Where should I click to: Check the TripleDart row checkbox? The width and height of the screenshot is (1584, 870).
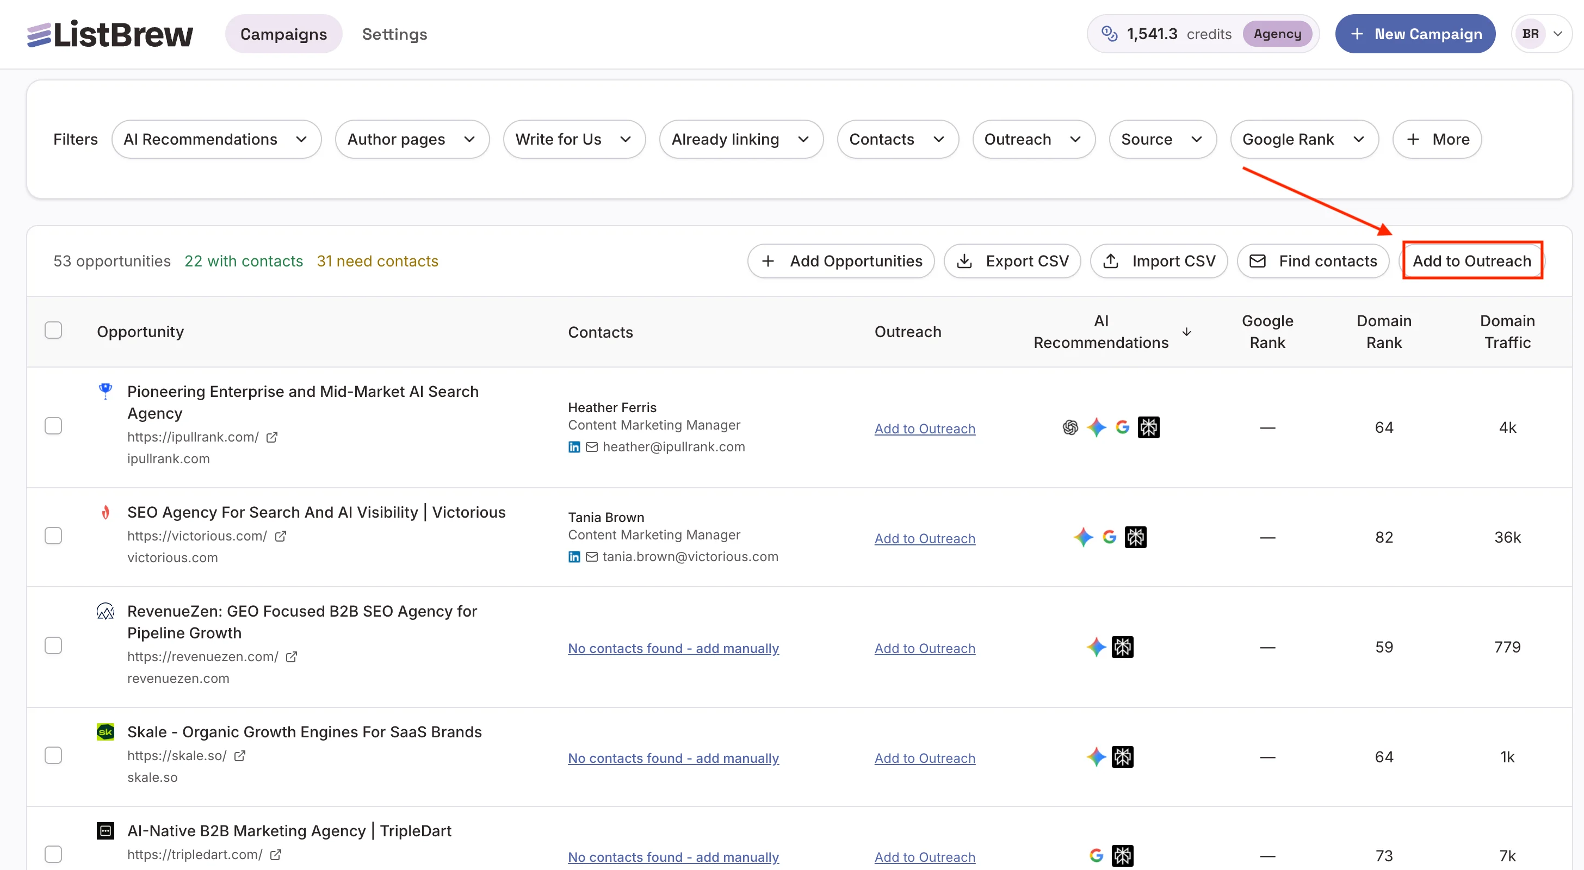[x=53, y=855]
